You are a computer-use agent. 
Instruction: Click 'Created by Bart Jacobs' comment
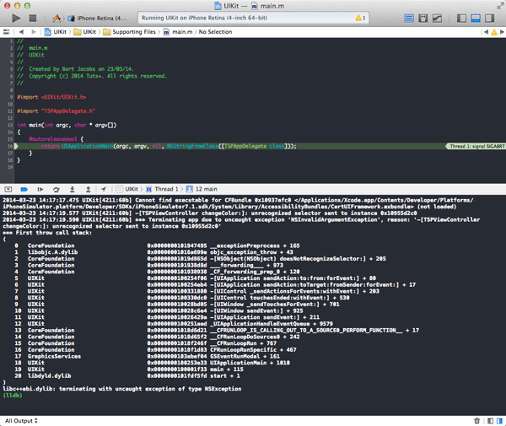pos(76,69)
